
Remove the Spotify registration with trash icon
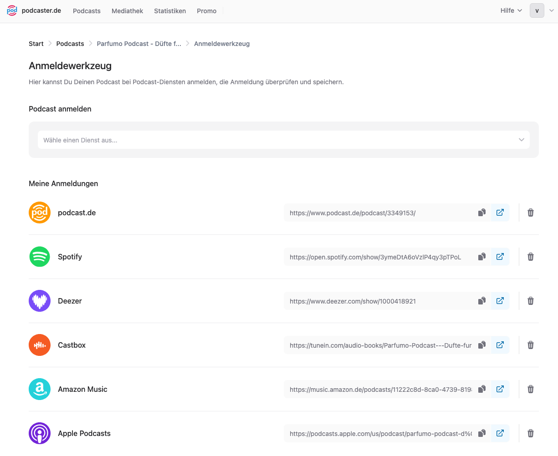[x=531, y=257]
